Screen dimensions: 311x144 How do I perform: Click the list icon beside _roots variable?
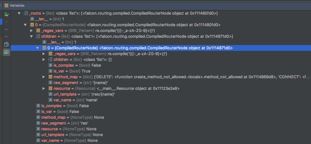point(26,13)
